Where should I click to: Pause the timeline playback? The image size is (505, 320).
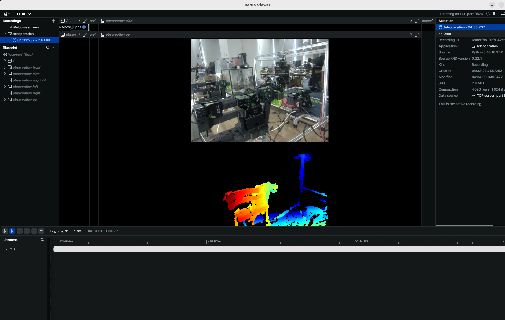coord(19,231)
